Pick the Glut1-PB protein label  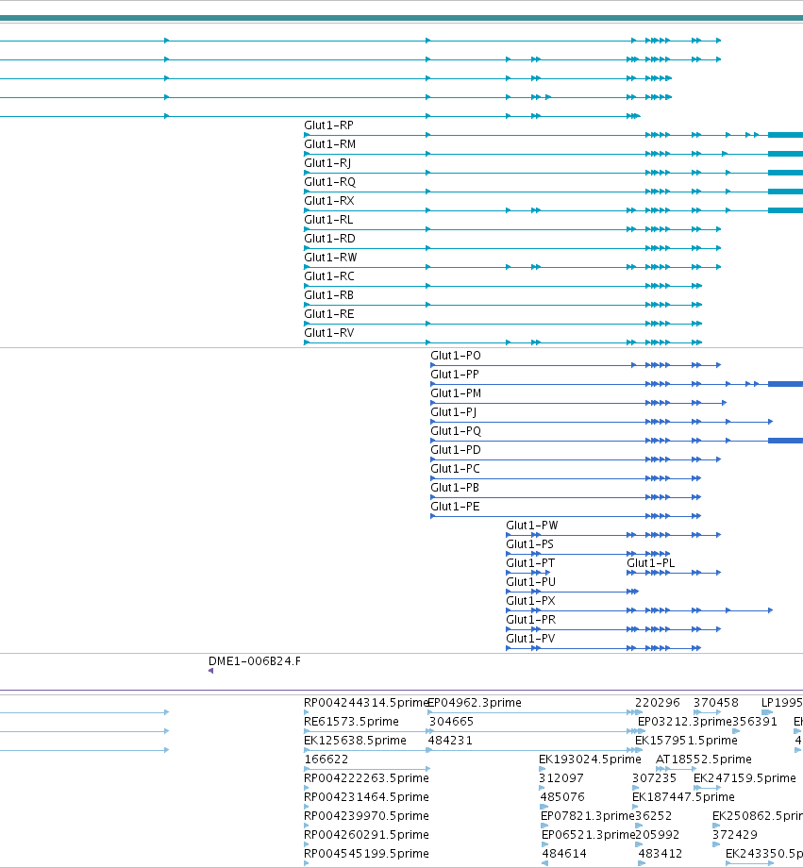(x=455, y=487)
